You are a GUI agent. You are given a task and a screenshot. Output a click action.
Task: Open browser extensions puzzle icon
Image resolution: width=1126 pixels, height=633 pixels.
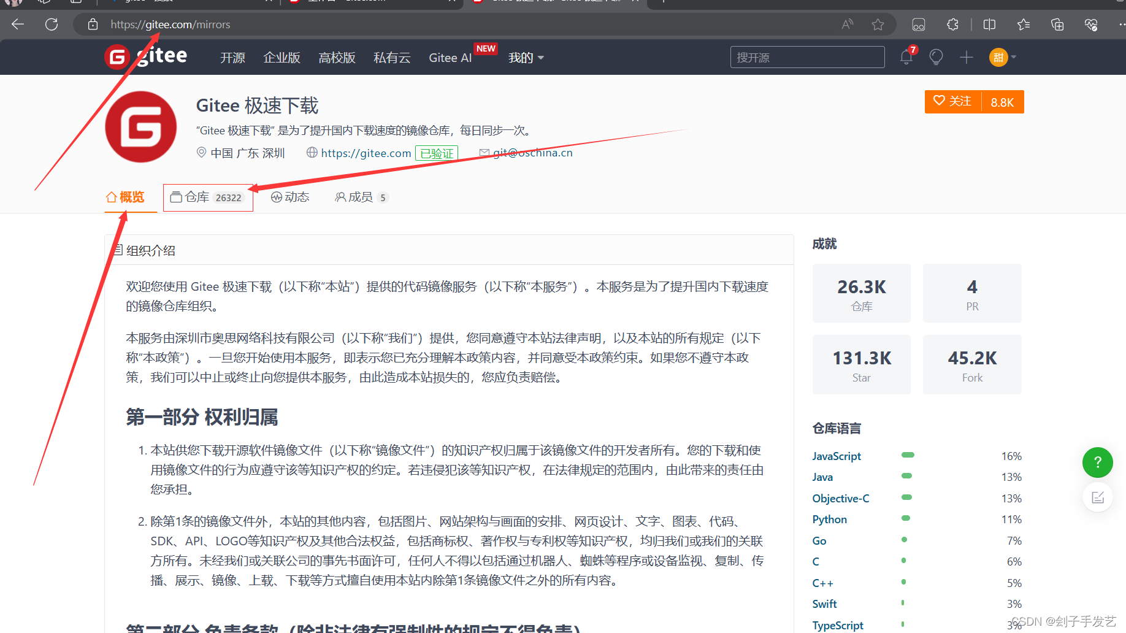point(952,25)
